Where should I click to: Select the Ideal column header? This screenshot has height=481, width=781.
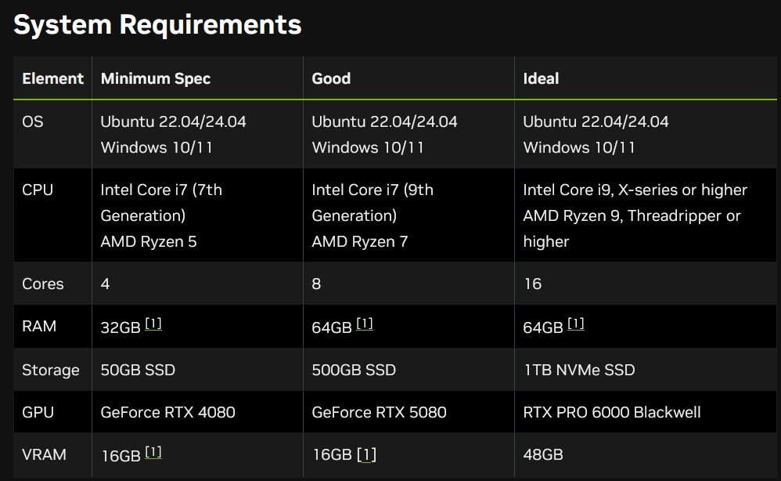coord(541,78)
